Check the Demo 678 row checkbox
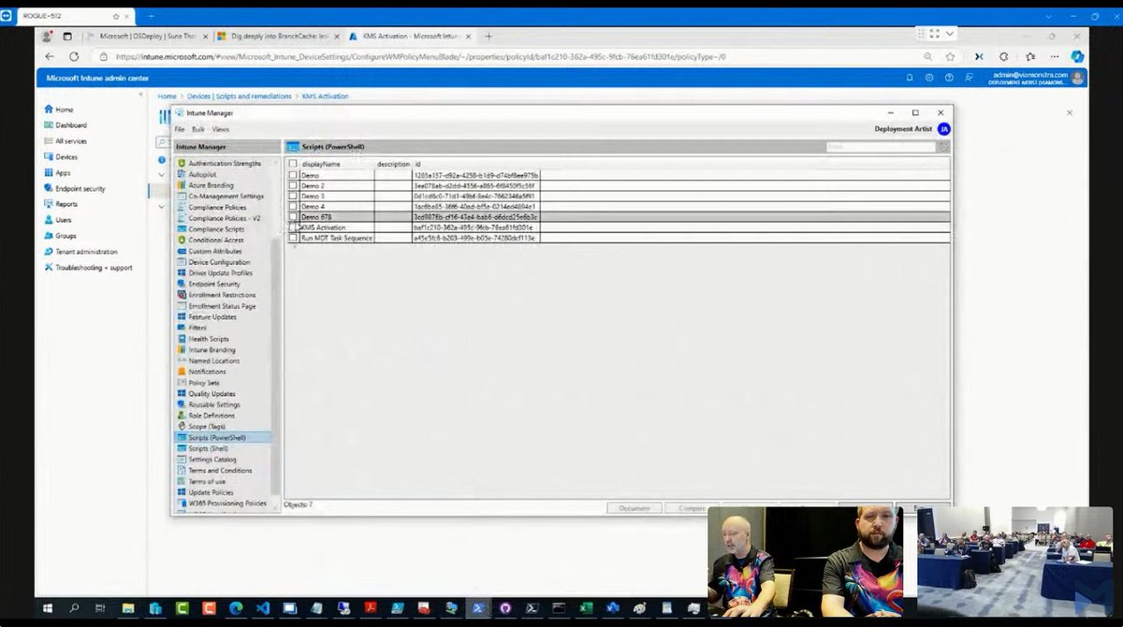 coord(293,216)
